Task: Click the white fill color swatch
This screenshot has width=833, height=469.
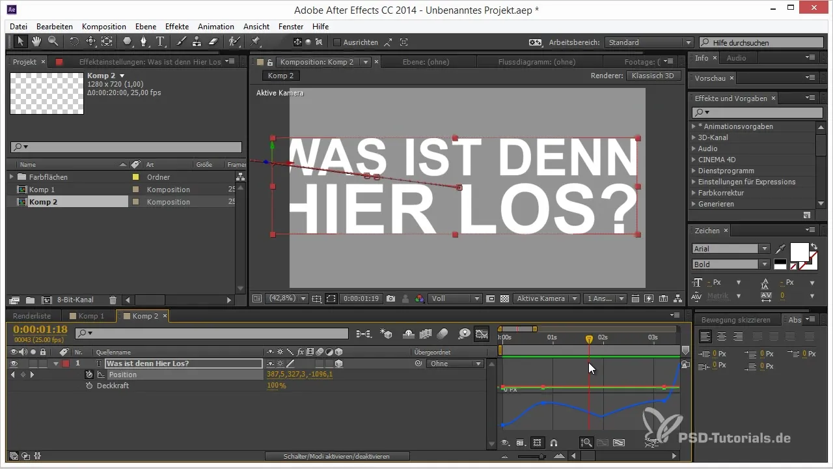Action: click(x=799, y=251)
